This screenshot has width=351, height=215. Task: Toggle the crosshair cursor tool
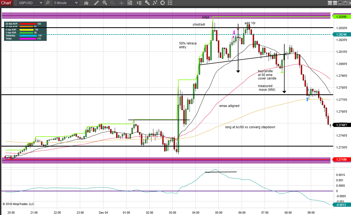122,3
